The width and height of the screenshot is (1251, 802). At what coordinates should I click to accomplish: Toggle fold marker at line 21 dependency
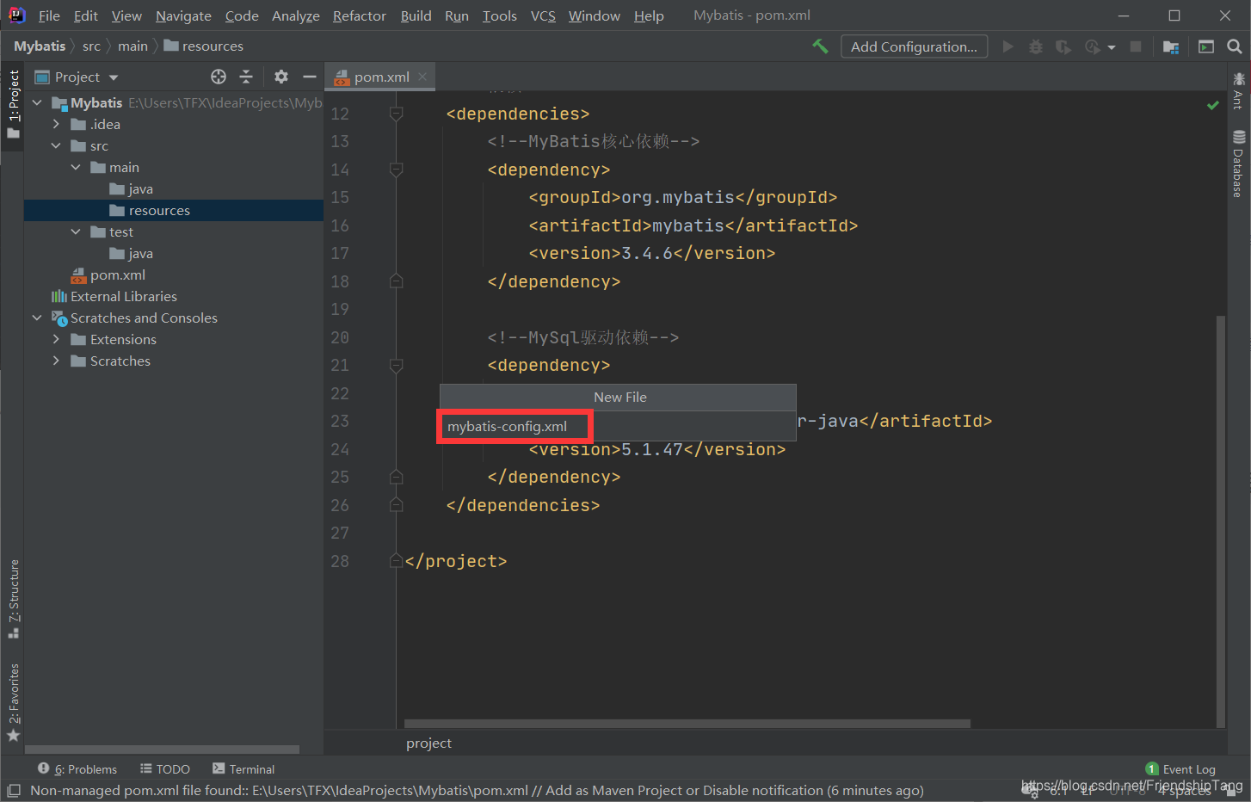(396, 365)
